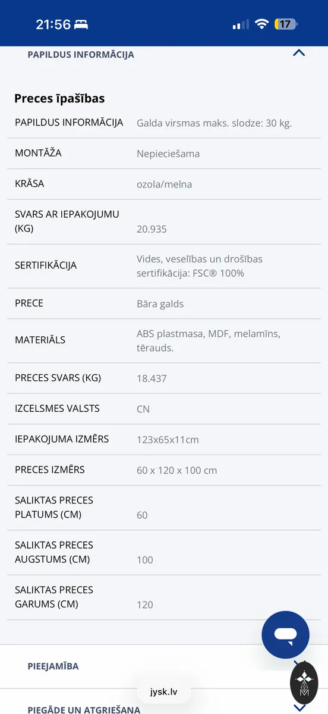
Task: Tap the Izcelsmes valsts CN row
Action: tap(164, 409)
